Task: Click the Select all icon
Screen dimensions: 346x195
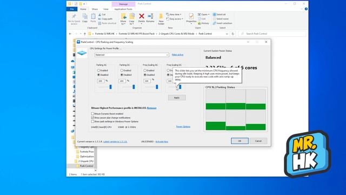Action: click(214, 15)
